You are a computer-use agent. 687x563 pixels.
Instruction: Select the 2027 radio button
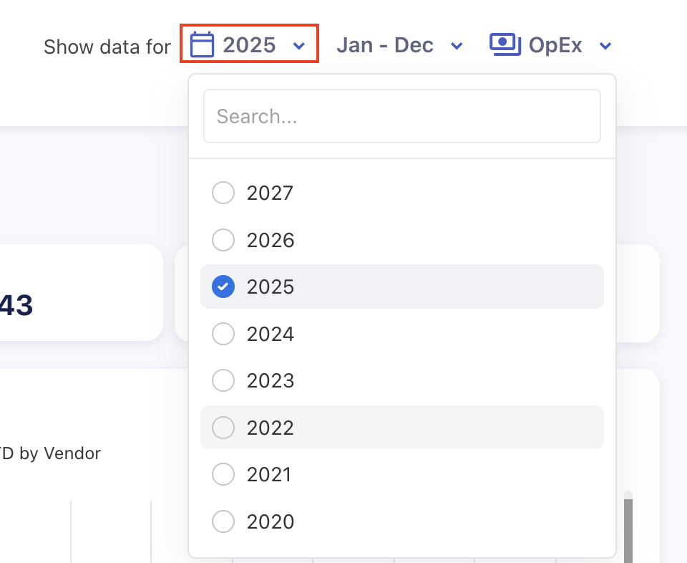(x=223, y=193)
